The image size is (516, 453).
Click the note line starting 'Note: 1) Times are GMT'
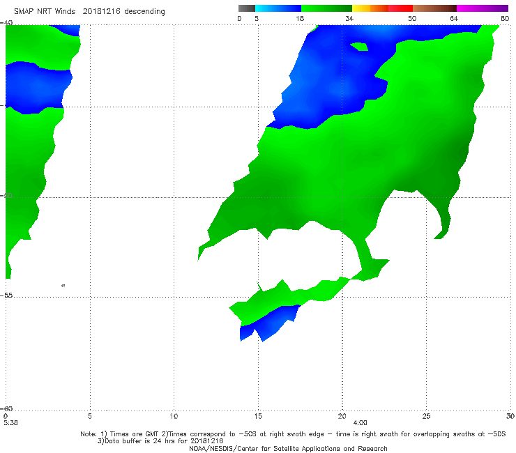pyautogui.click(x=293, y=434)
